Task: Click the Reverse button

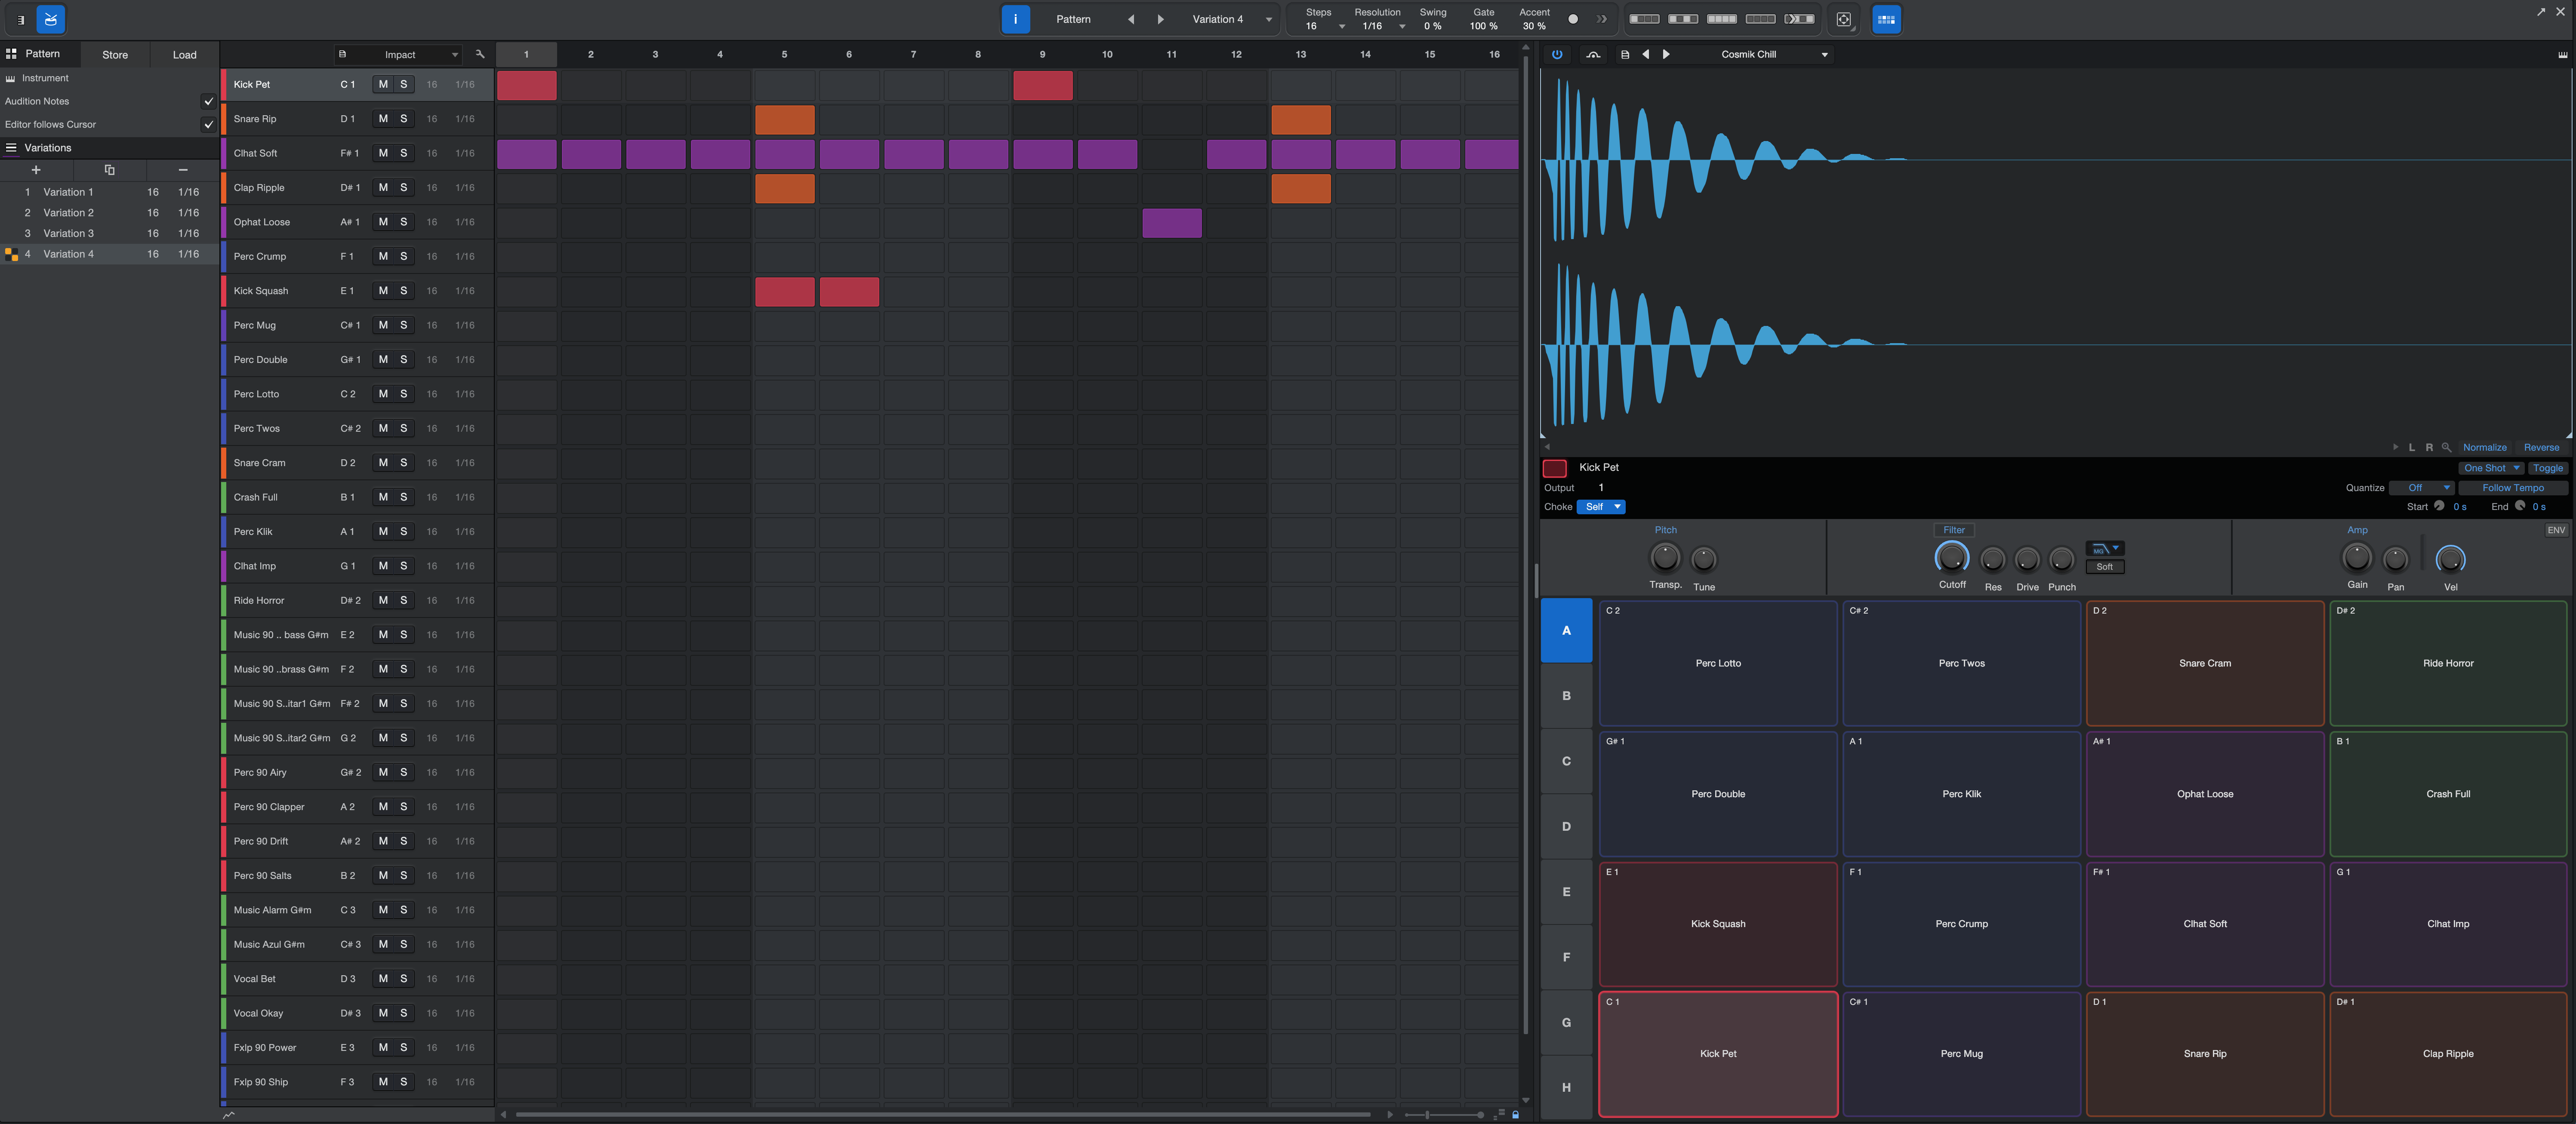Action: coord(2541,448)
